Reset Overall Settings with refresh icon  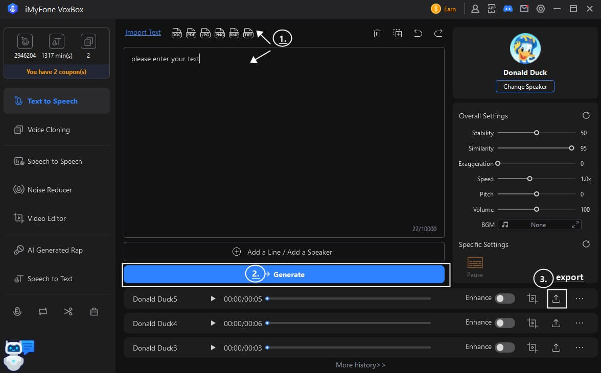(586, 116)
